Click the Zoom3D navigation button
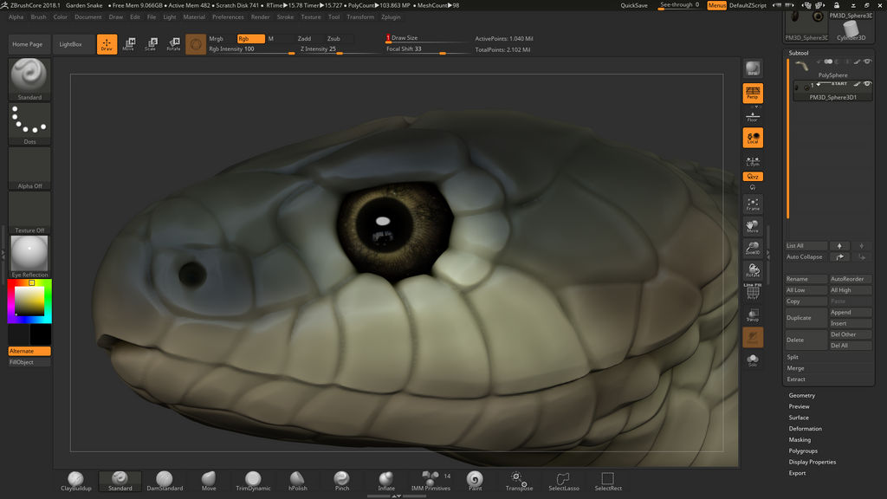 click(x=753, y=248)
